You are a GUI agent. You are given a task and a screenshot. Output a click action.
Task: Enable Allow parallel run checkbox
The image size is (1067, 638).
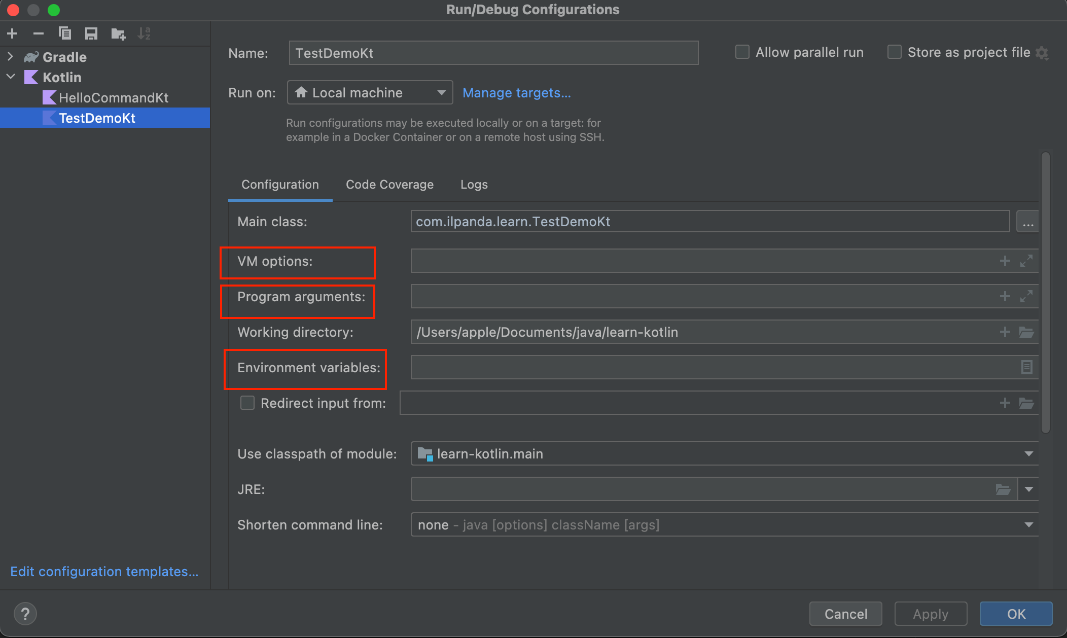tap(742, 52)
